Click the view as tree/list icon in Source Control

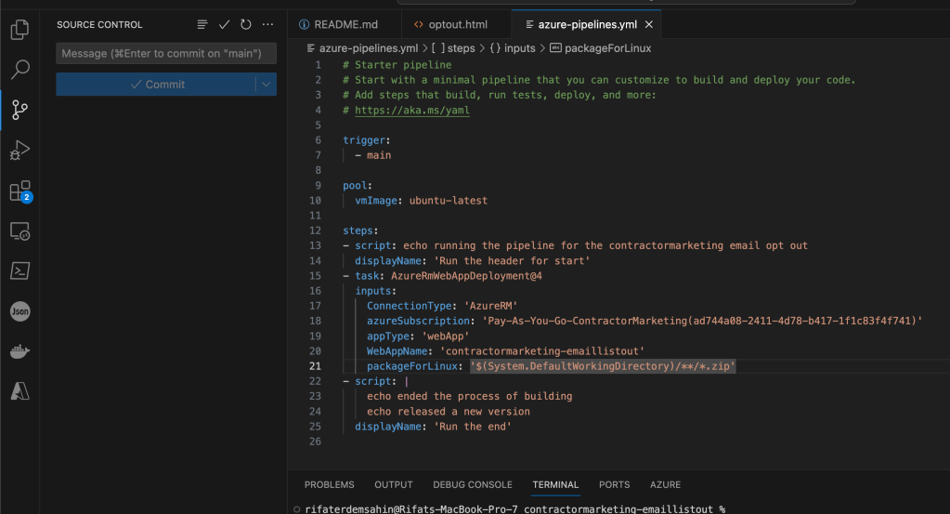pos(202,24)
